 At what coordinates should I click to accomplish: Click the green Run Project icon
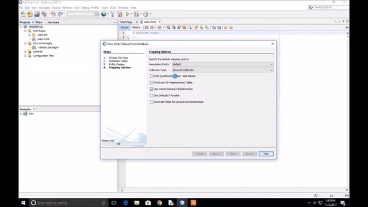(128, 14)
